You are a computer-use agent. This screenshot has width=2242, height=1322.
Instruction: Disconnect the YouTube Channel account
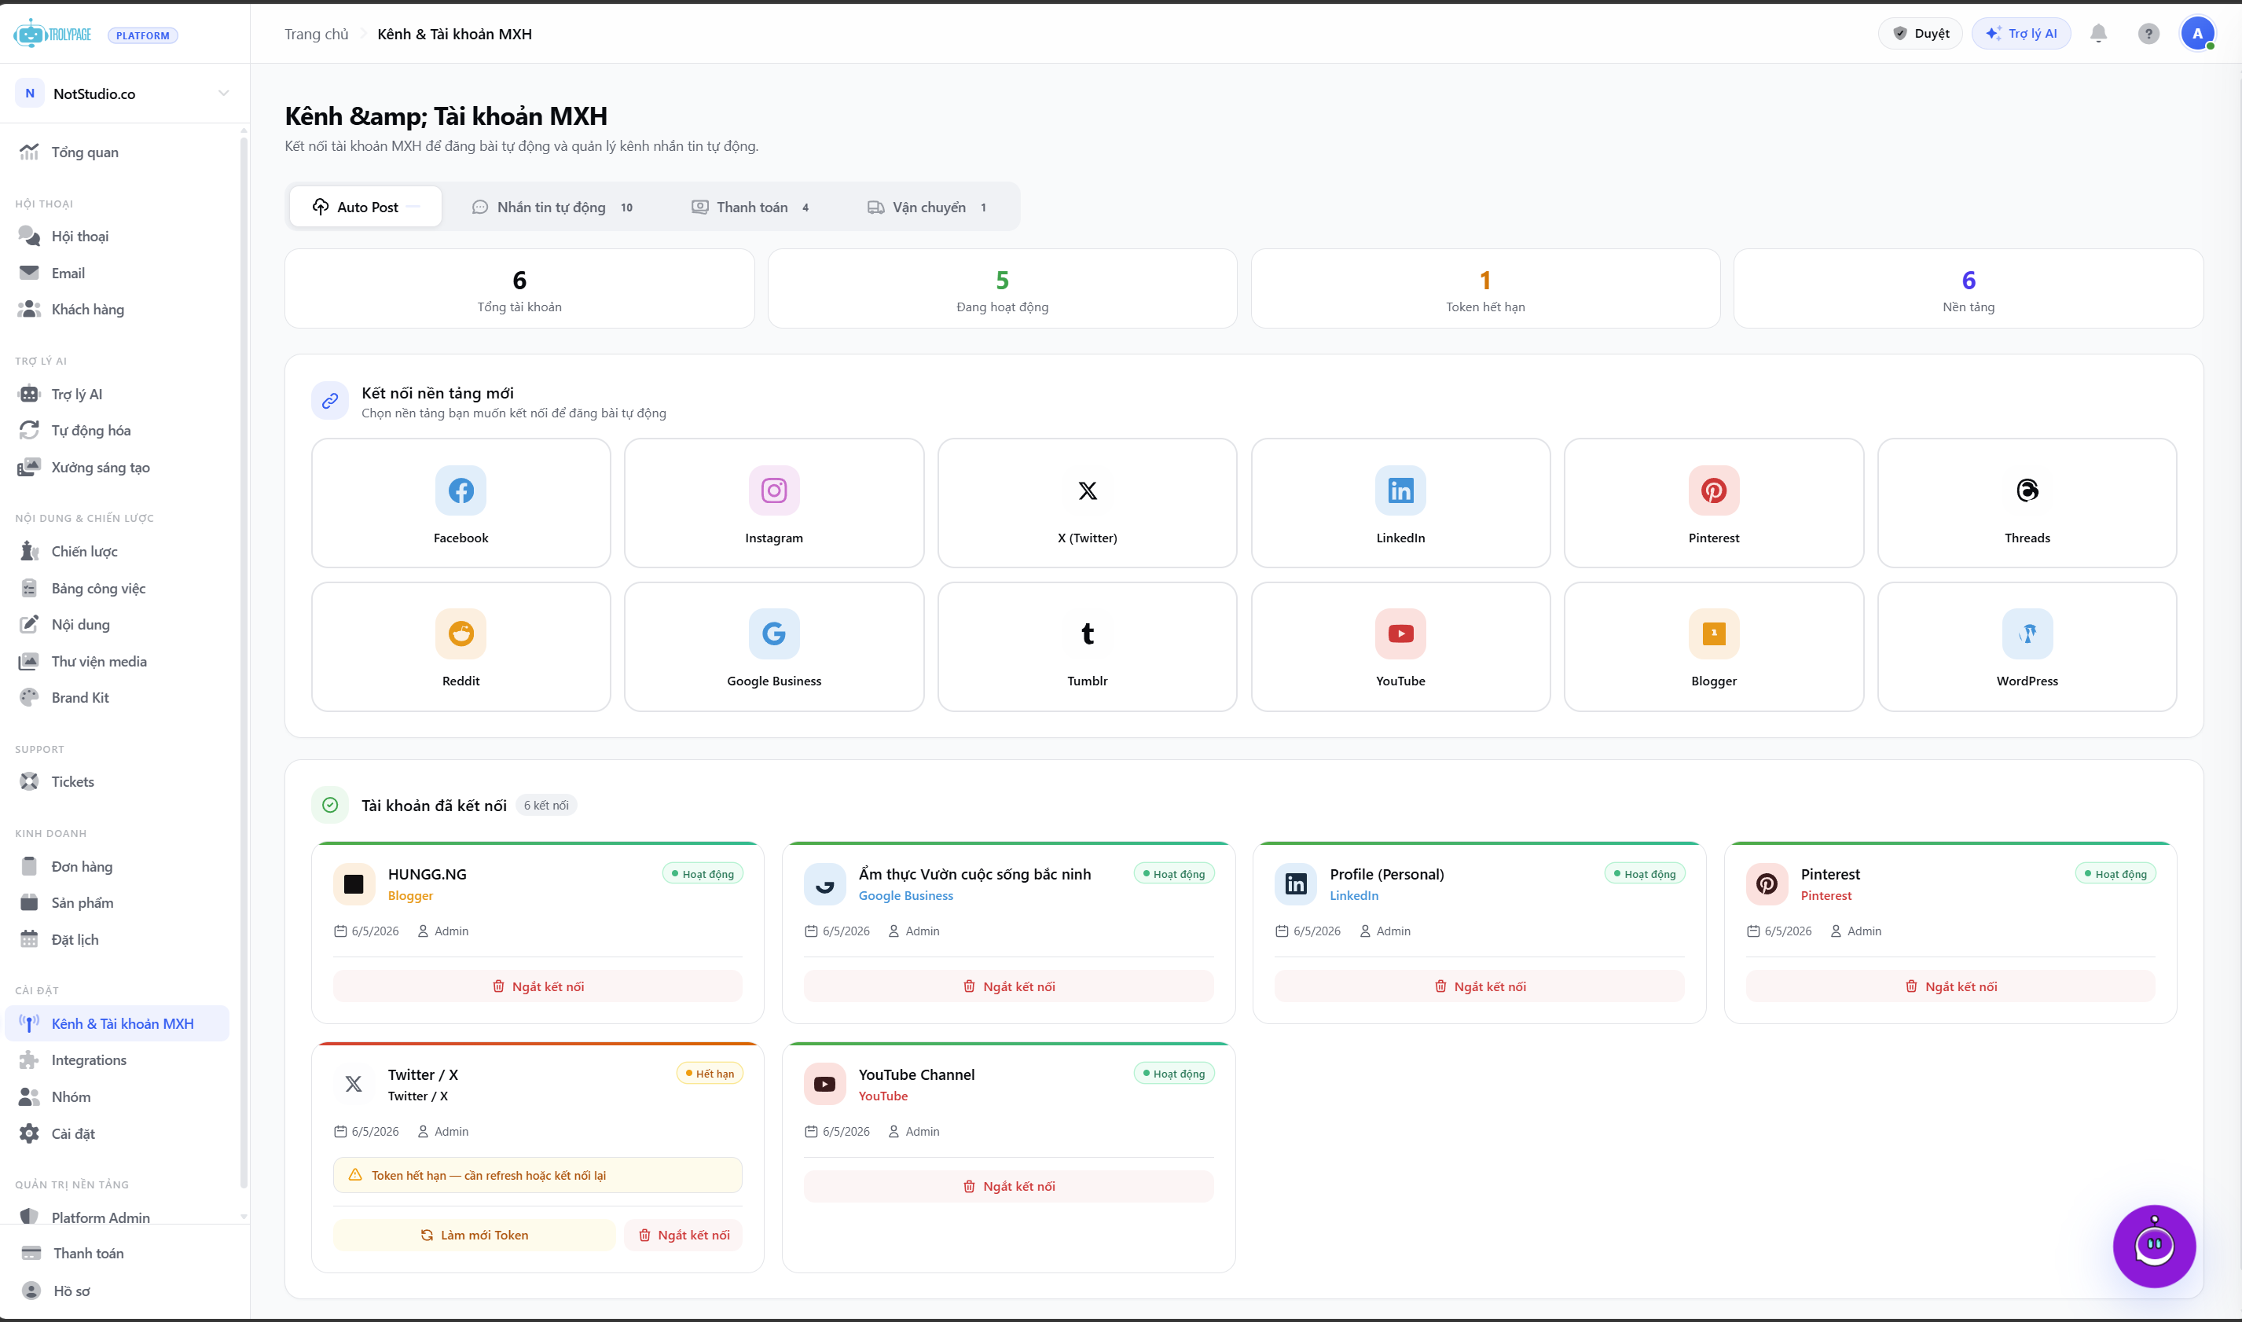1008,1186
